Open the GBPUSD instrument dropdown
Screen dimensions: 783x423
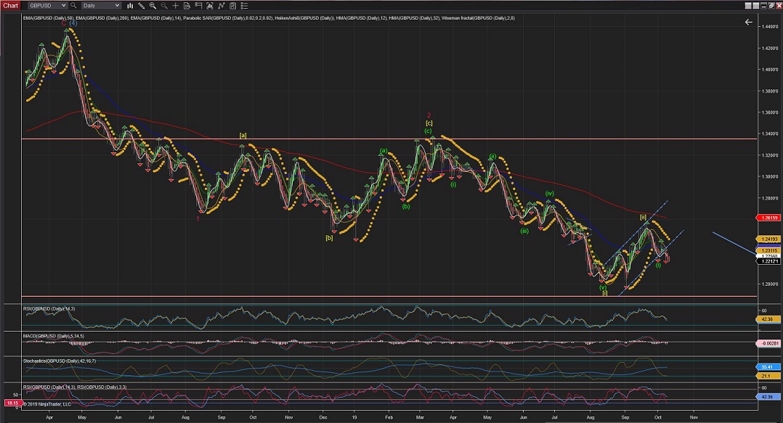pyautogui.click(x=47, y=6)
